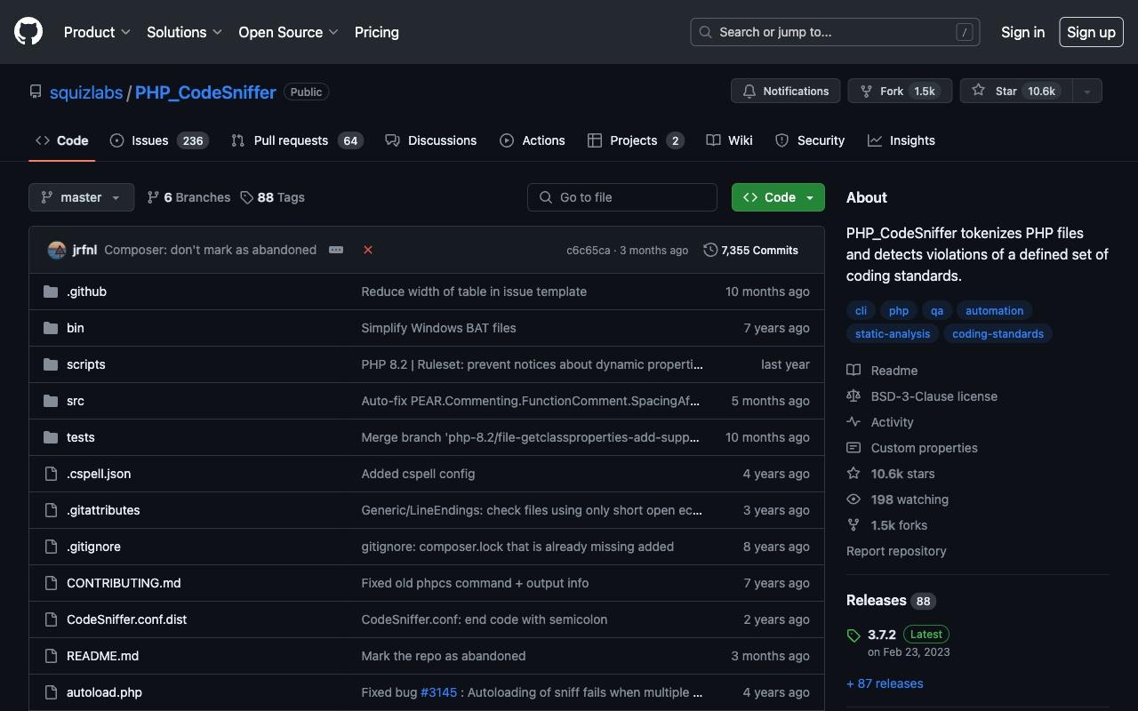Select the php topic tag

899,310
